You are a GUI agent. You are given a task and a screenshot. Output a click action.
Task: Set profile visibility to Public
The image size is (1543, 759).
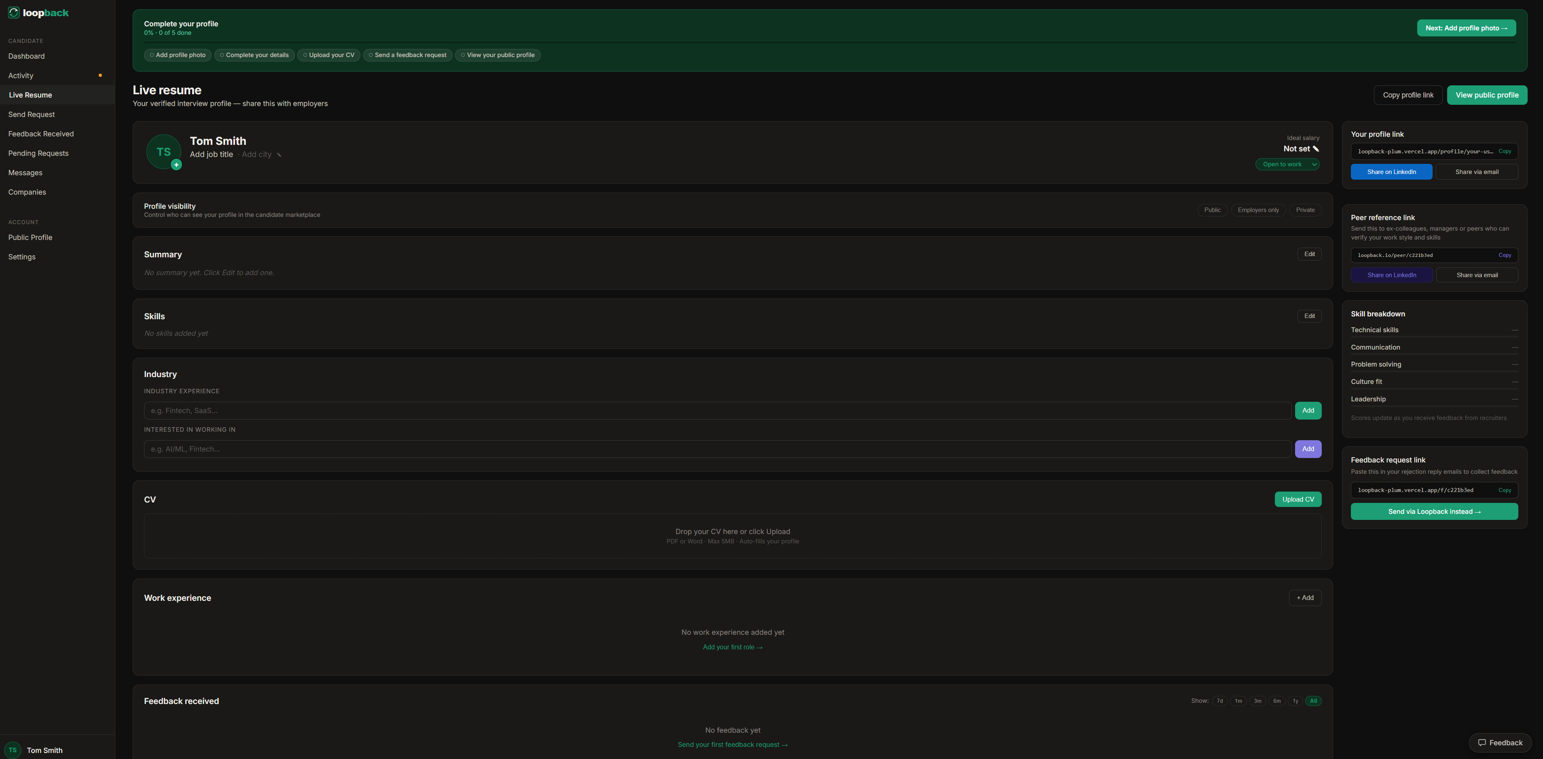click(x=1213, y=210)
